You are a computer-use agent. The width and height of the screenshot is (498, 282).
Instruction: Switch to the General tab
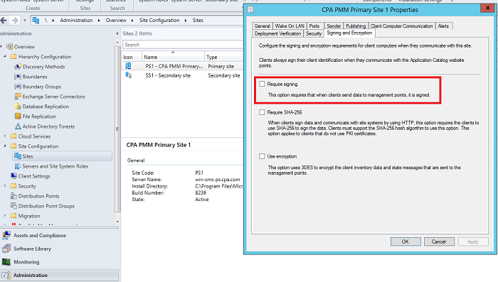[x=262, y=26]
